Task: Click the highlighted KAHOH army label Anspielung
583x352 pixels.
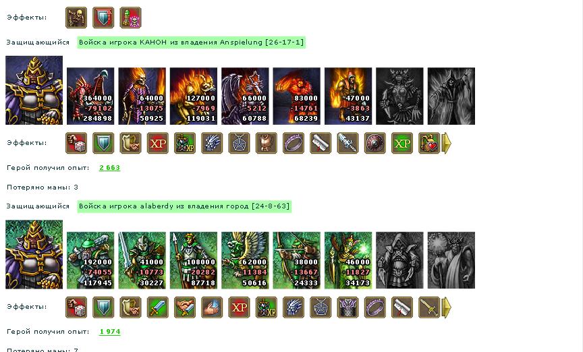Action: coord(192,42)
